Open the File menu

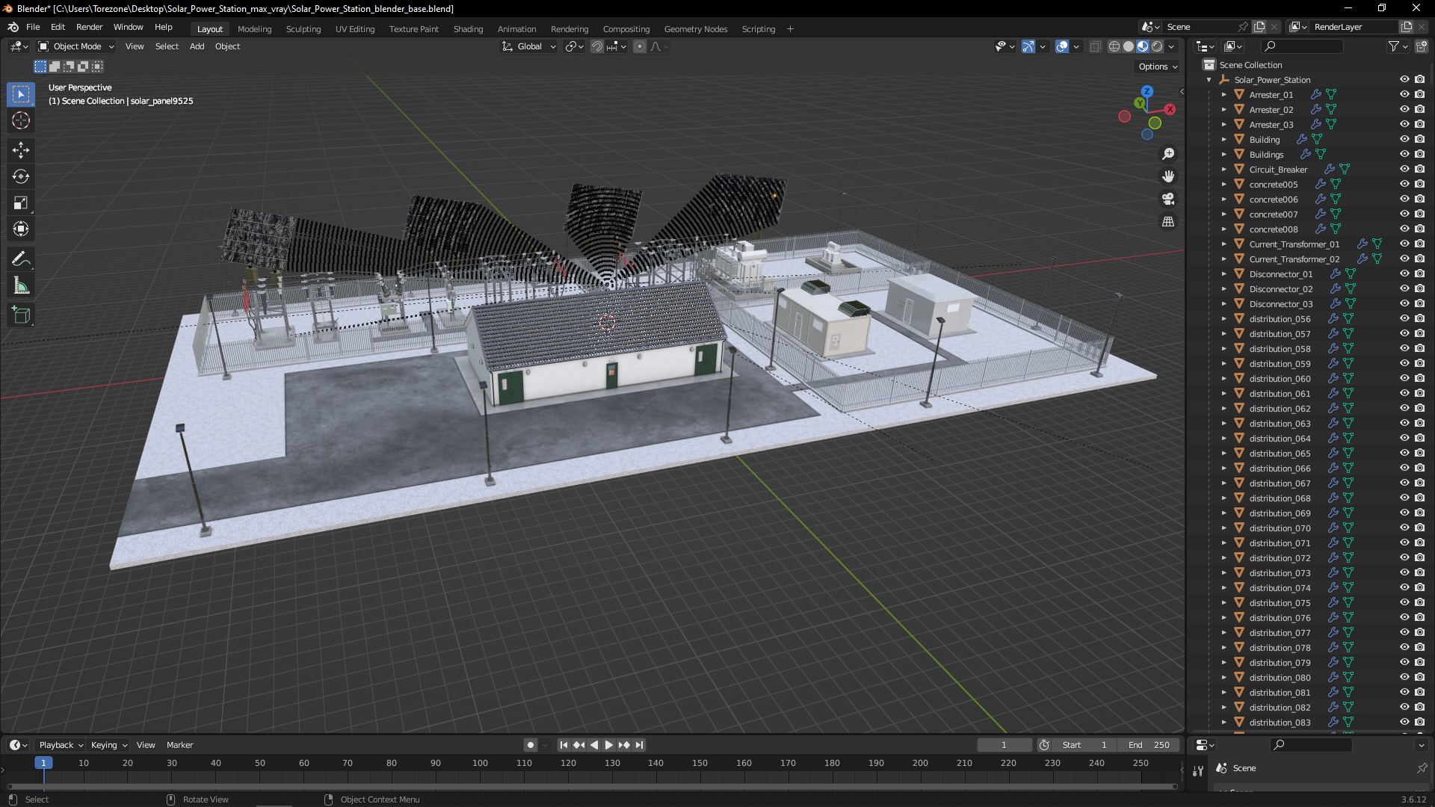coord(33,27)
